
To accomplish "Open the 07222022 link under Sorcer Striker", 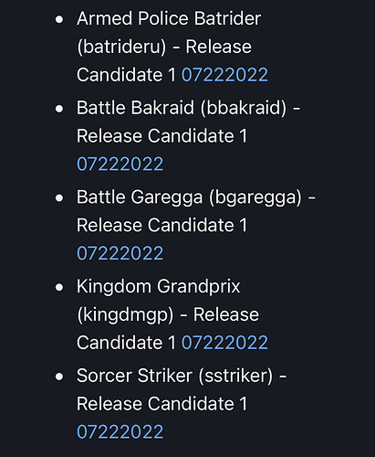I will [x=120, y=432].
